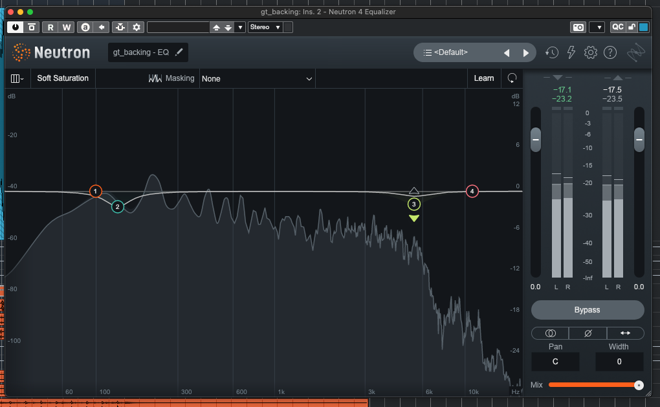Click the camera snapshot icon
The height and width of the screenshot is (407, 660).
tap(578, 27)
